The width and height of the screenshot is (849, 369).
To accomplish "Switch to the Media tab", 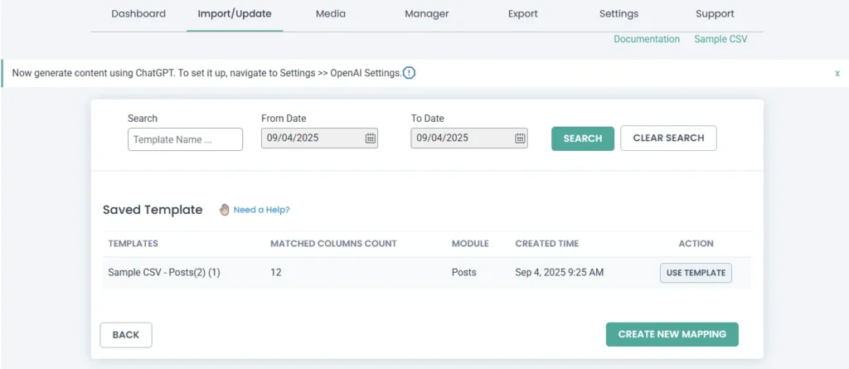I will point(331,14).
